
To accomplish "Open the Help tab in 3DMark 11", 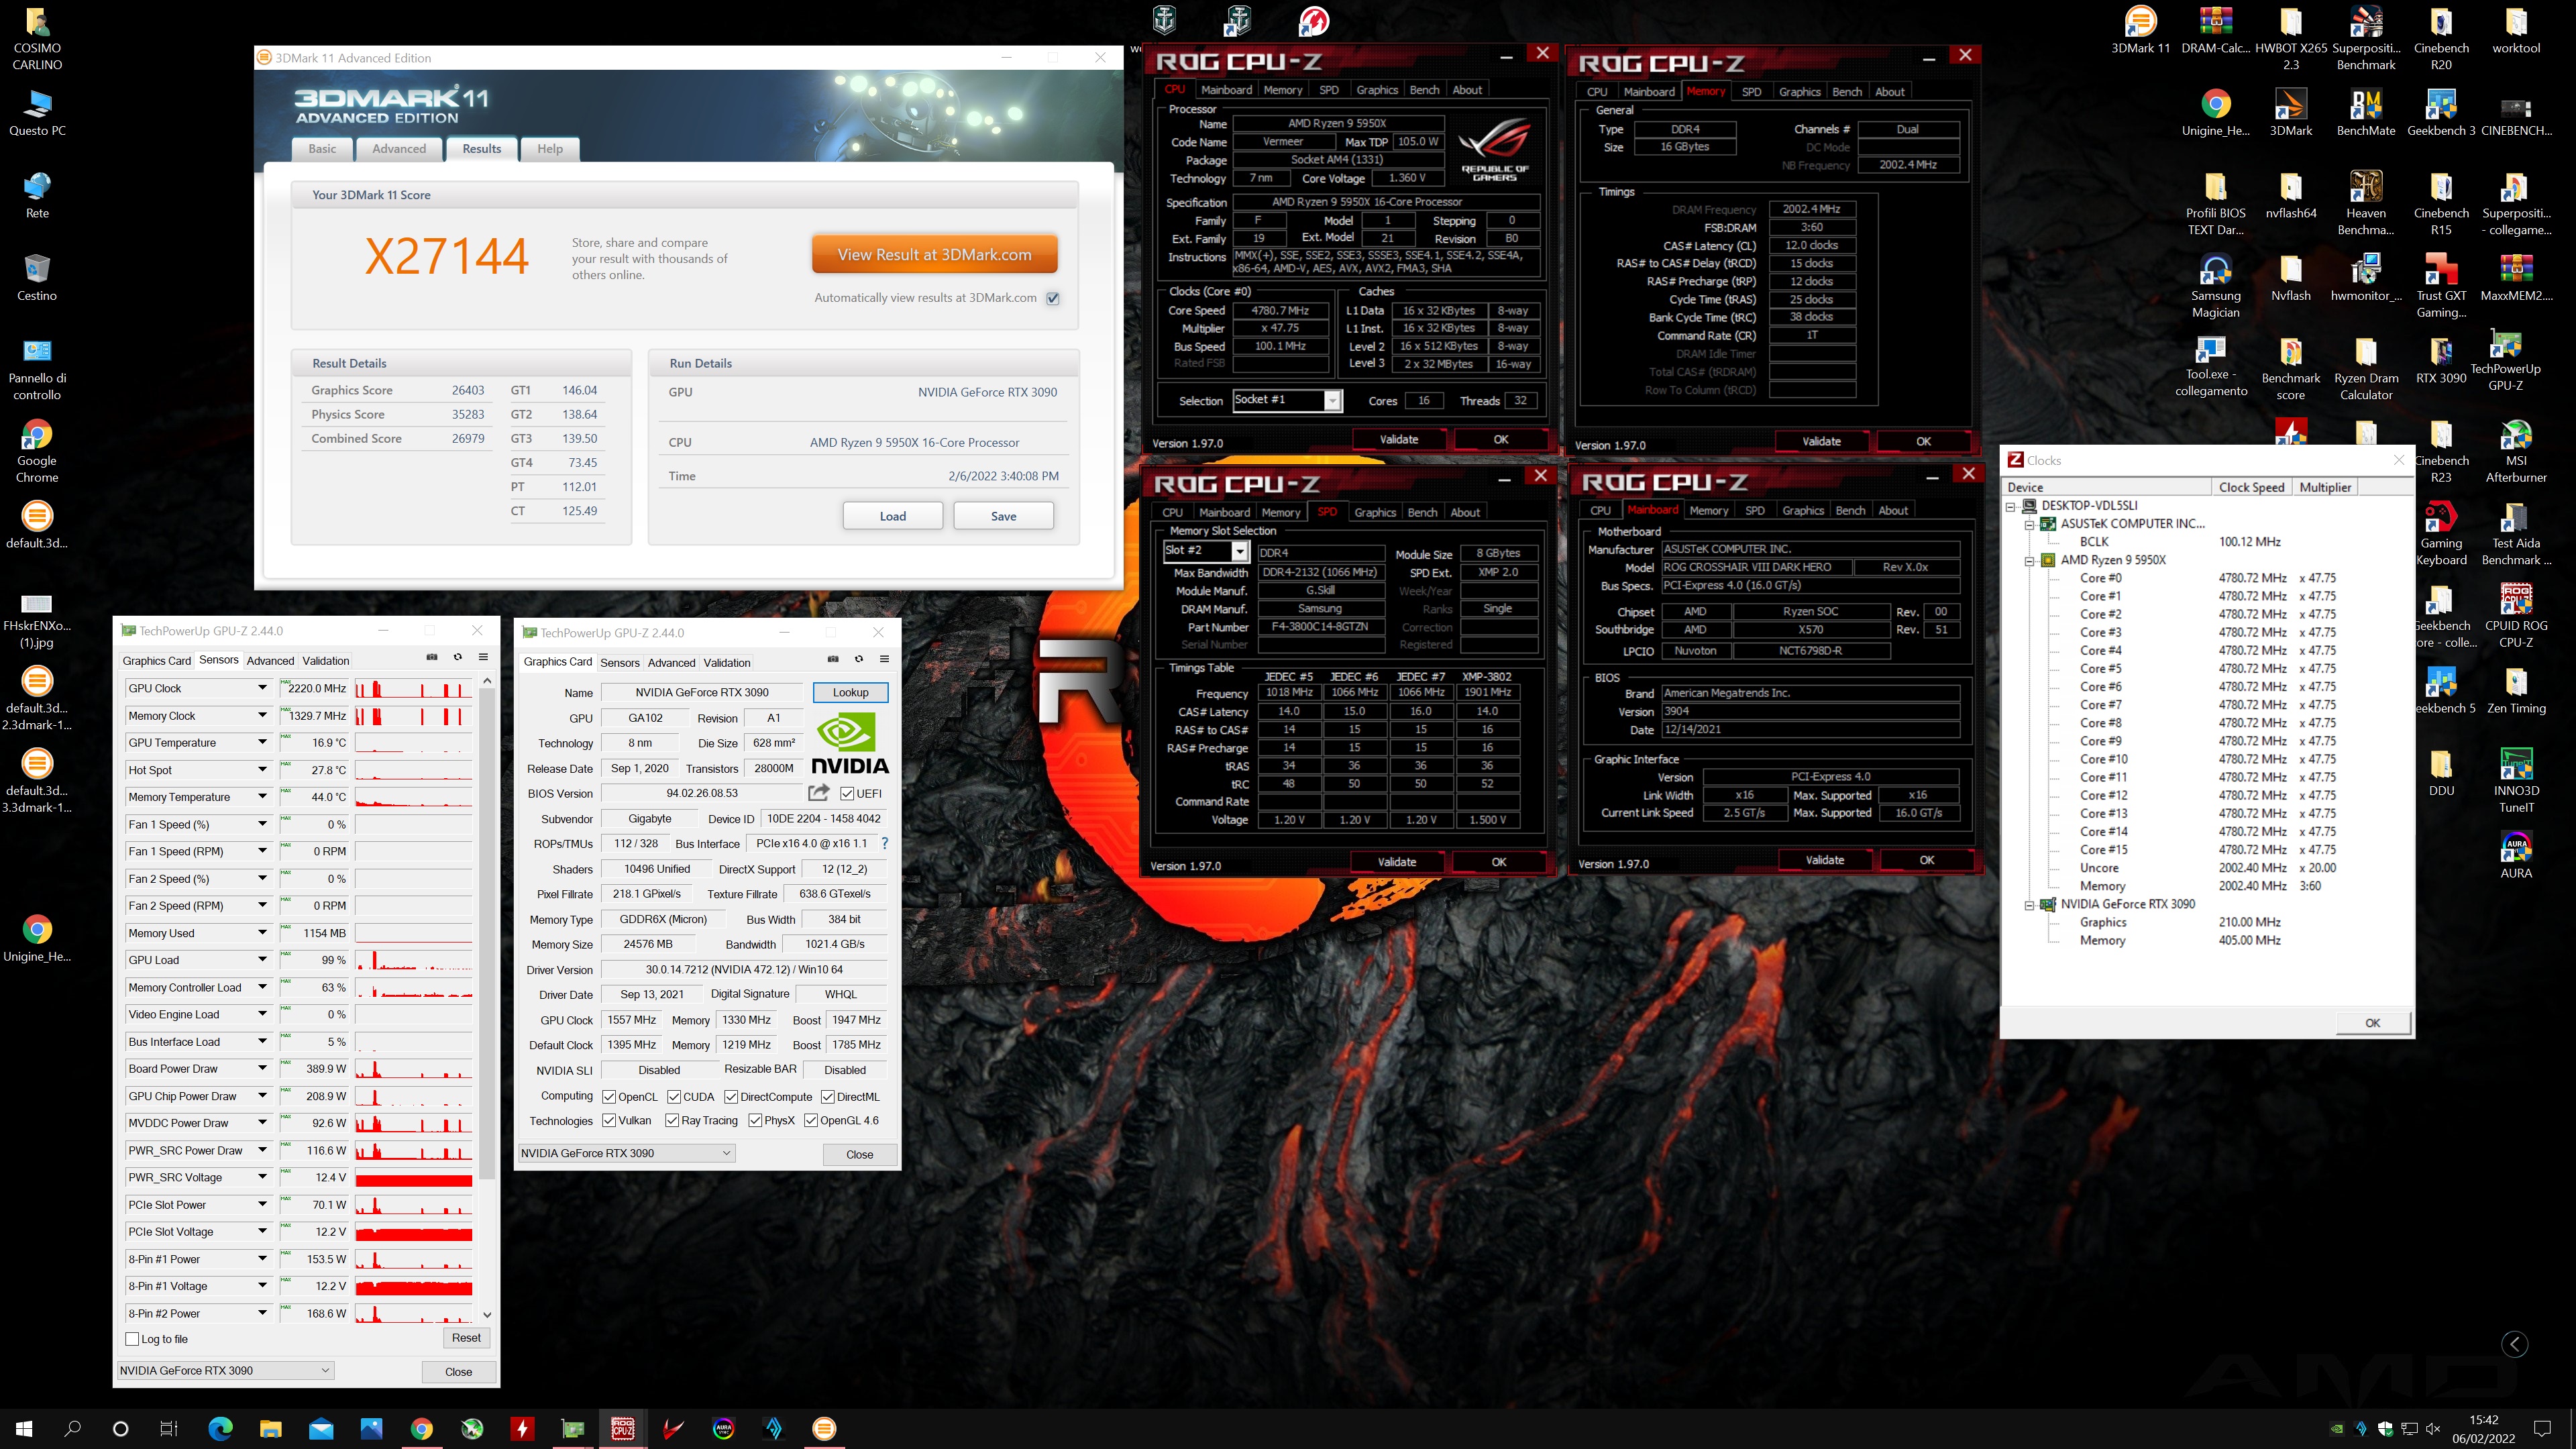I will pyautogui.click(x=550, y=148).
